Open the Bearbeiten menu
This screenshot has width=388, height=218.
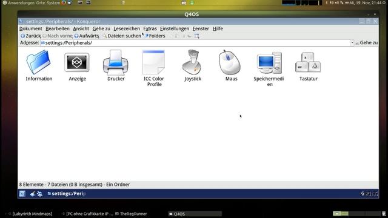point(58,28)
